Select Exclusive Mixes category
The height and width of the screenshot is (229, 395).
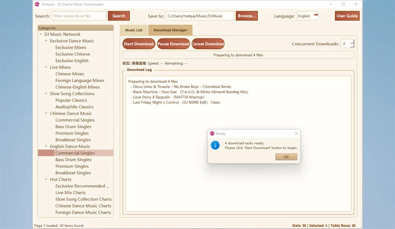[71, 47]
